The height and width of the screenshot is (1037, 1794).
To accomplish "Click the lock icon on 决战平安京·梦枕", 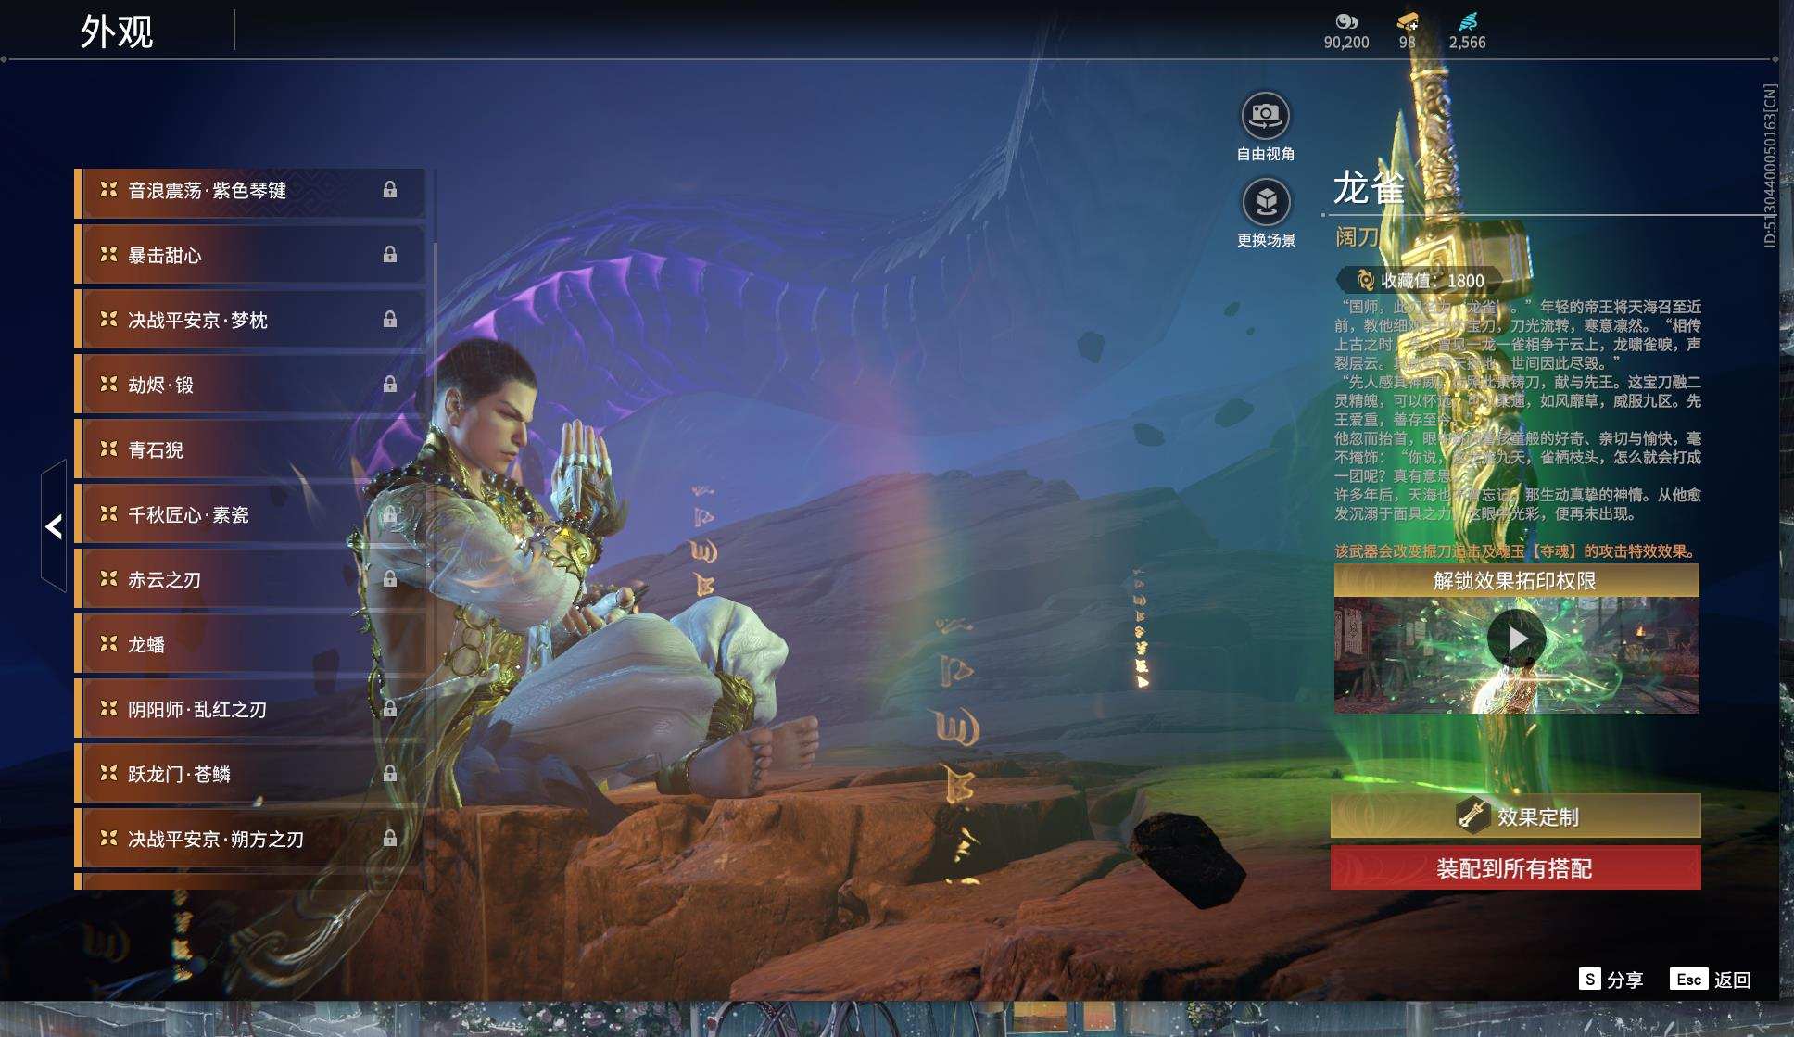I will 390,320.
